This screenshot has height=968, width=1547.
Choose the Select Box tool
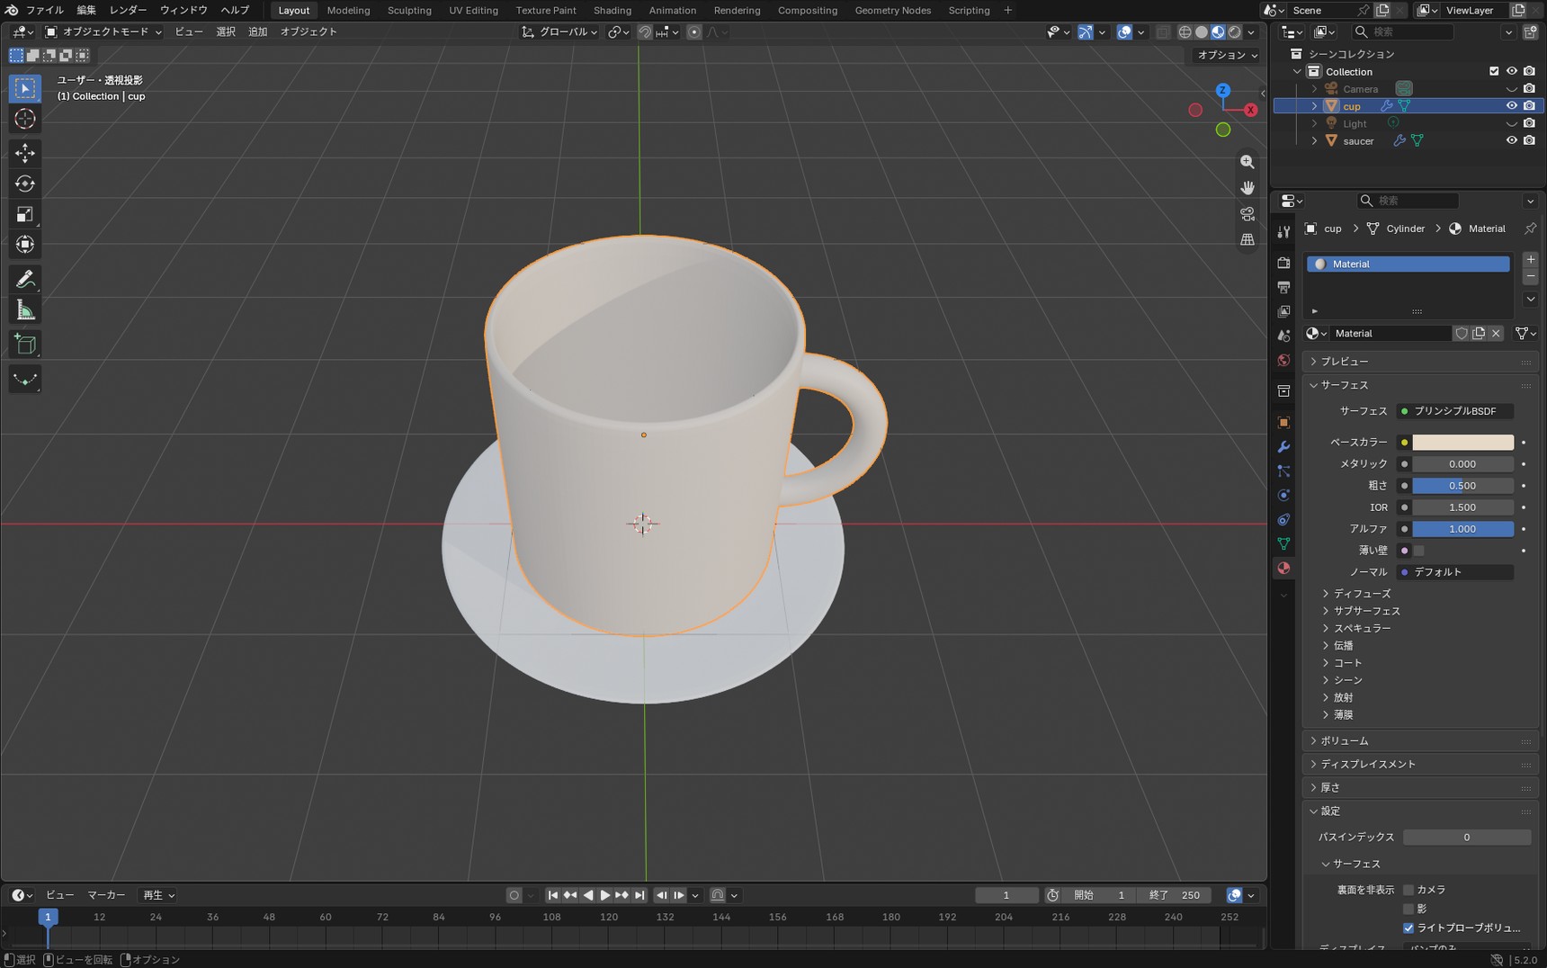(x=25, y=88)
